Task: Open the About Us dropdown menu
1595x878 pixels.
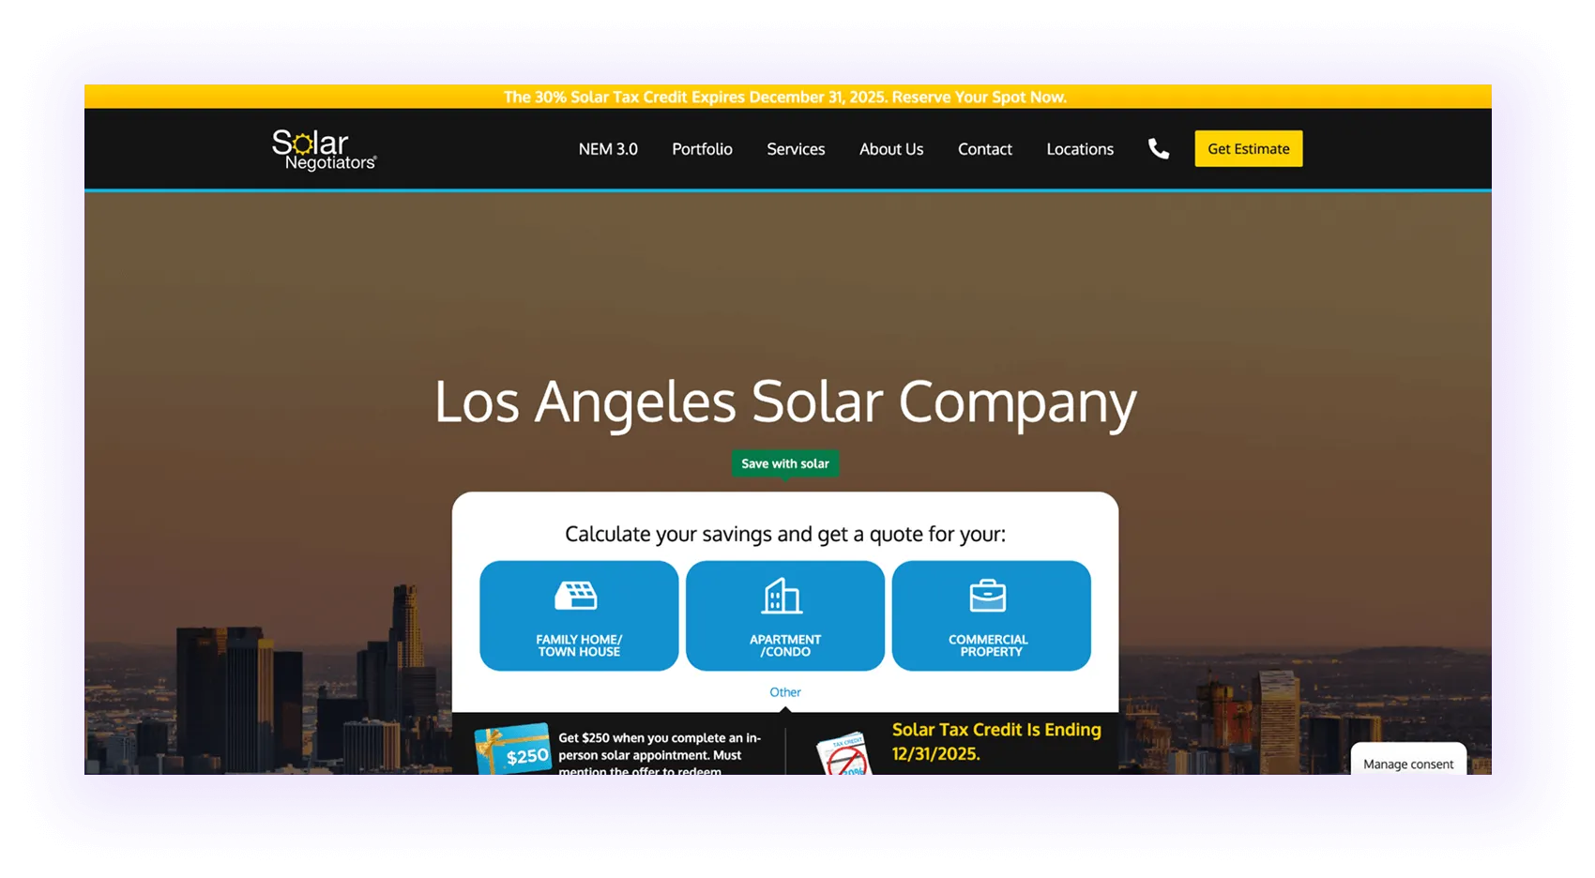Action: [x=890, y=148]
